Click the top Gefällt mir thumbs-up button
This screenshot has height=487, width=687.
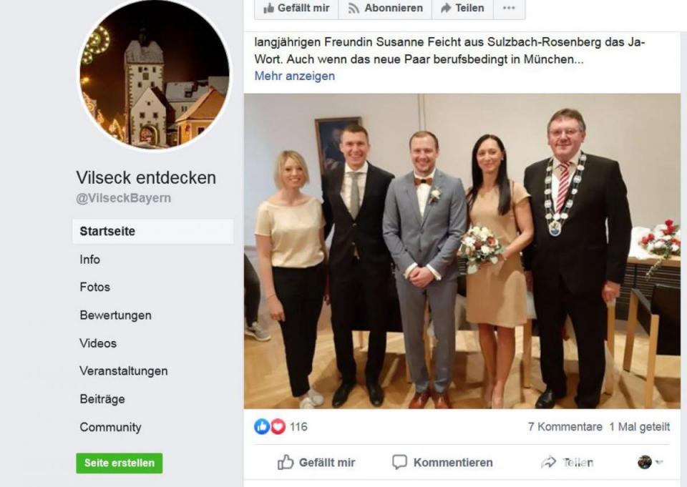[296, 9]
